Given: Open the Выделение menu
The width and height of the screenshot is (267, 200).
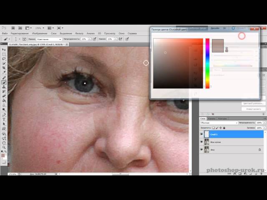Looking at the screenshot, I should pyautogui.click(x=66, y=33).
